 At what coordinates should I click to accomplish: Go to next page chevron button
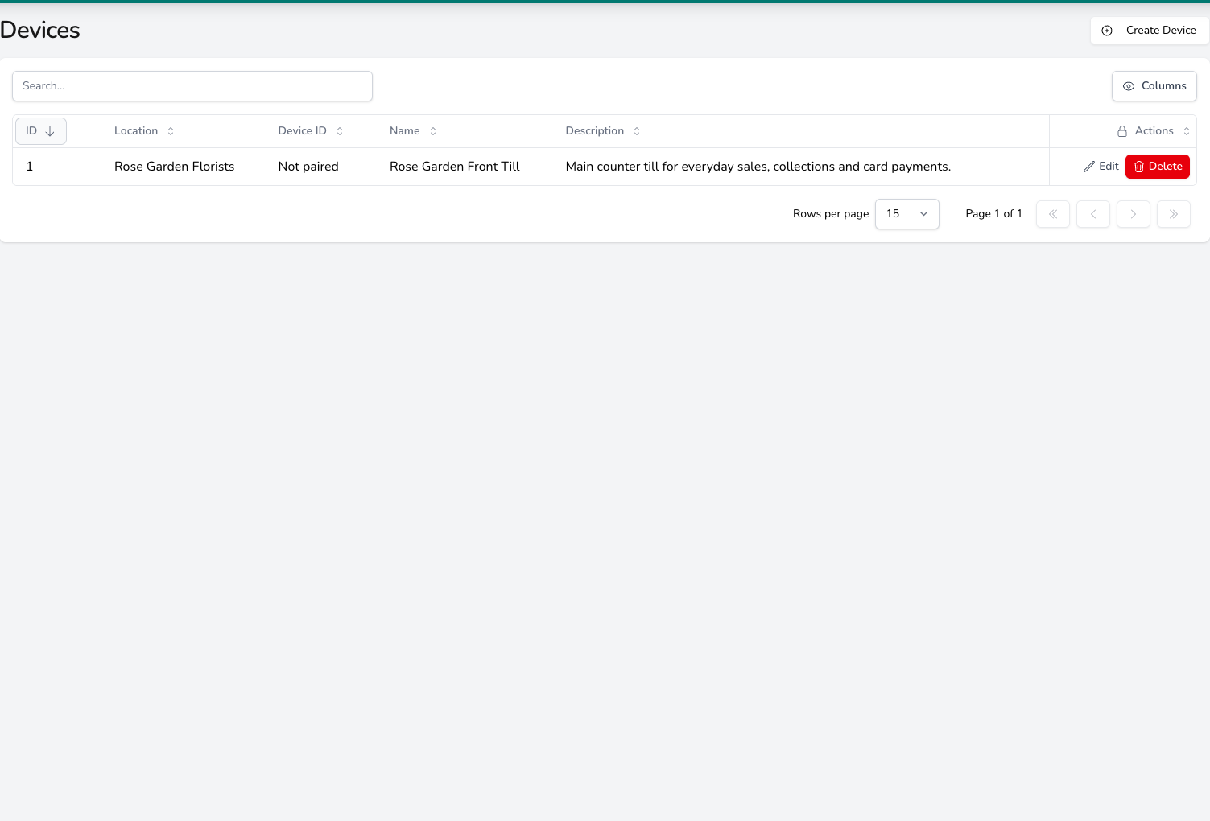tap(1134, 214)
